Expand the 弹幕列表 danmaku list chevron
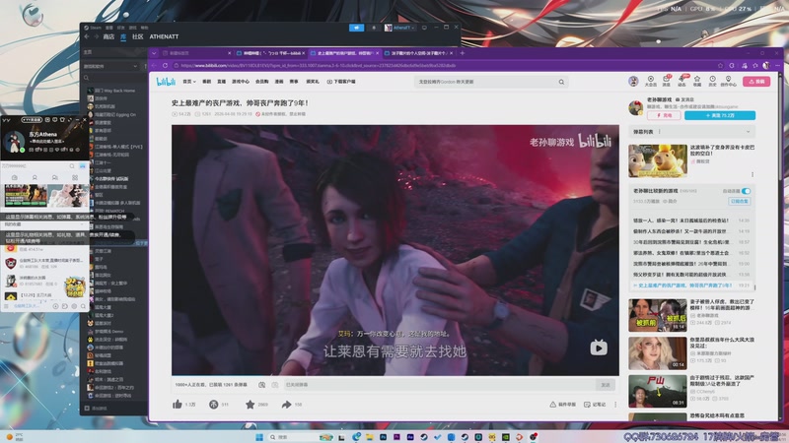 (749, 132)
